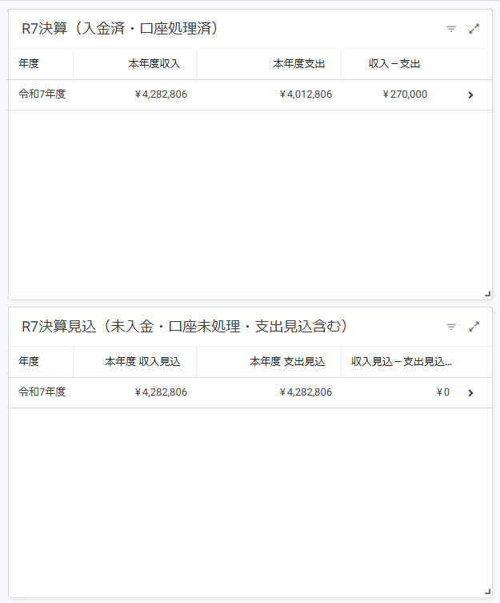Select ¥4,282,806 under 本年度 収入見込

pos(161,392)
